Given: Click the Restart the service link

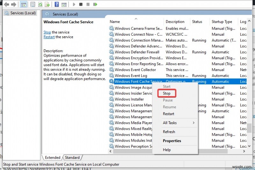Looking at the screenshot, I should coord(49,37).
